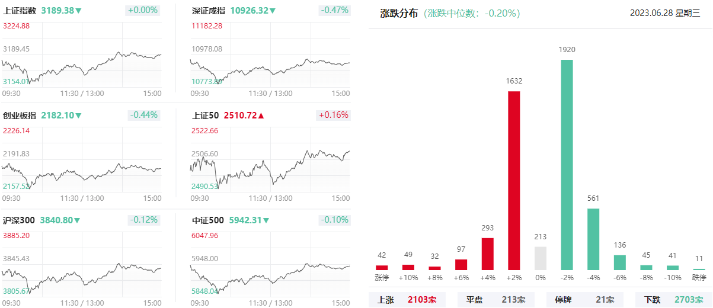Image resolution: width=713 pixels, height=308 pixels.
Task: Open the 创业板指 index title
Action: coord(20,115)
